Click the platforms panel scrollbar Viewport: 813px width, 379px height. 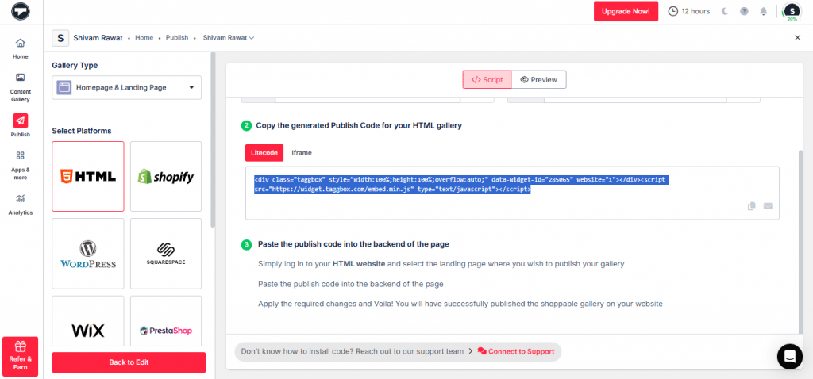click(x=213, y=140)
